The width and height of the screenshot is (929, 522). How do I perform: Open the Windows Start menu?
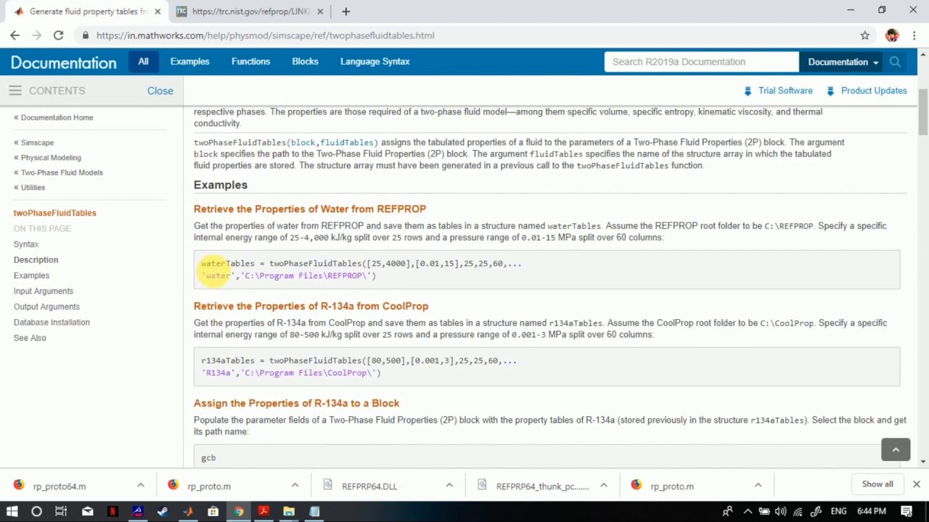(12, 511)
